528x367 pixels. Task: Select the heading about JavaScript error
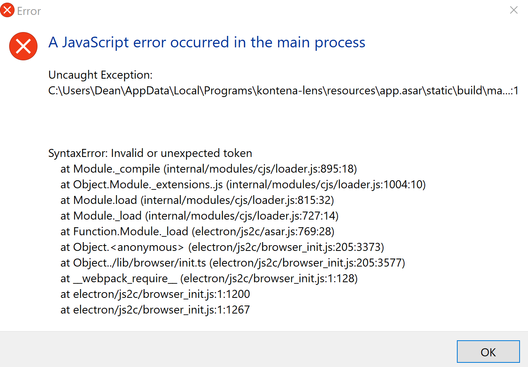click(x=206, y=42)
